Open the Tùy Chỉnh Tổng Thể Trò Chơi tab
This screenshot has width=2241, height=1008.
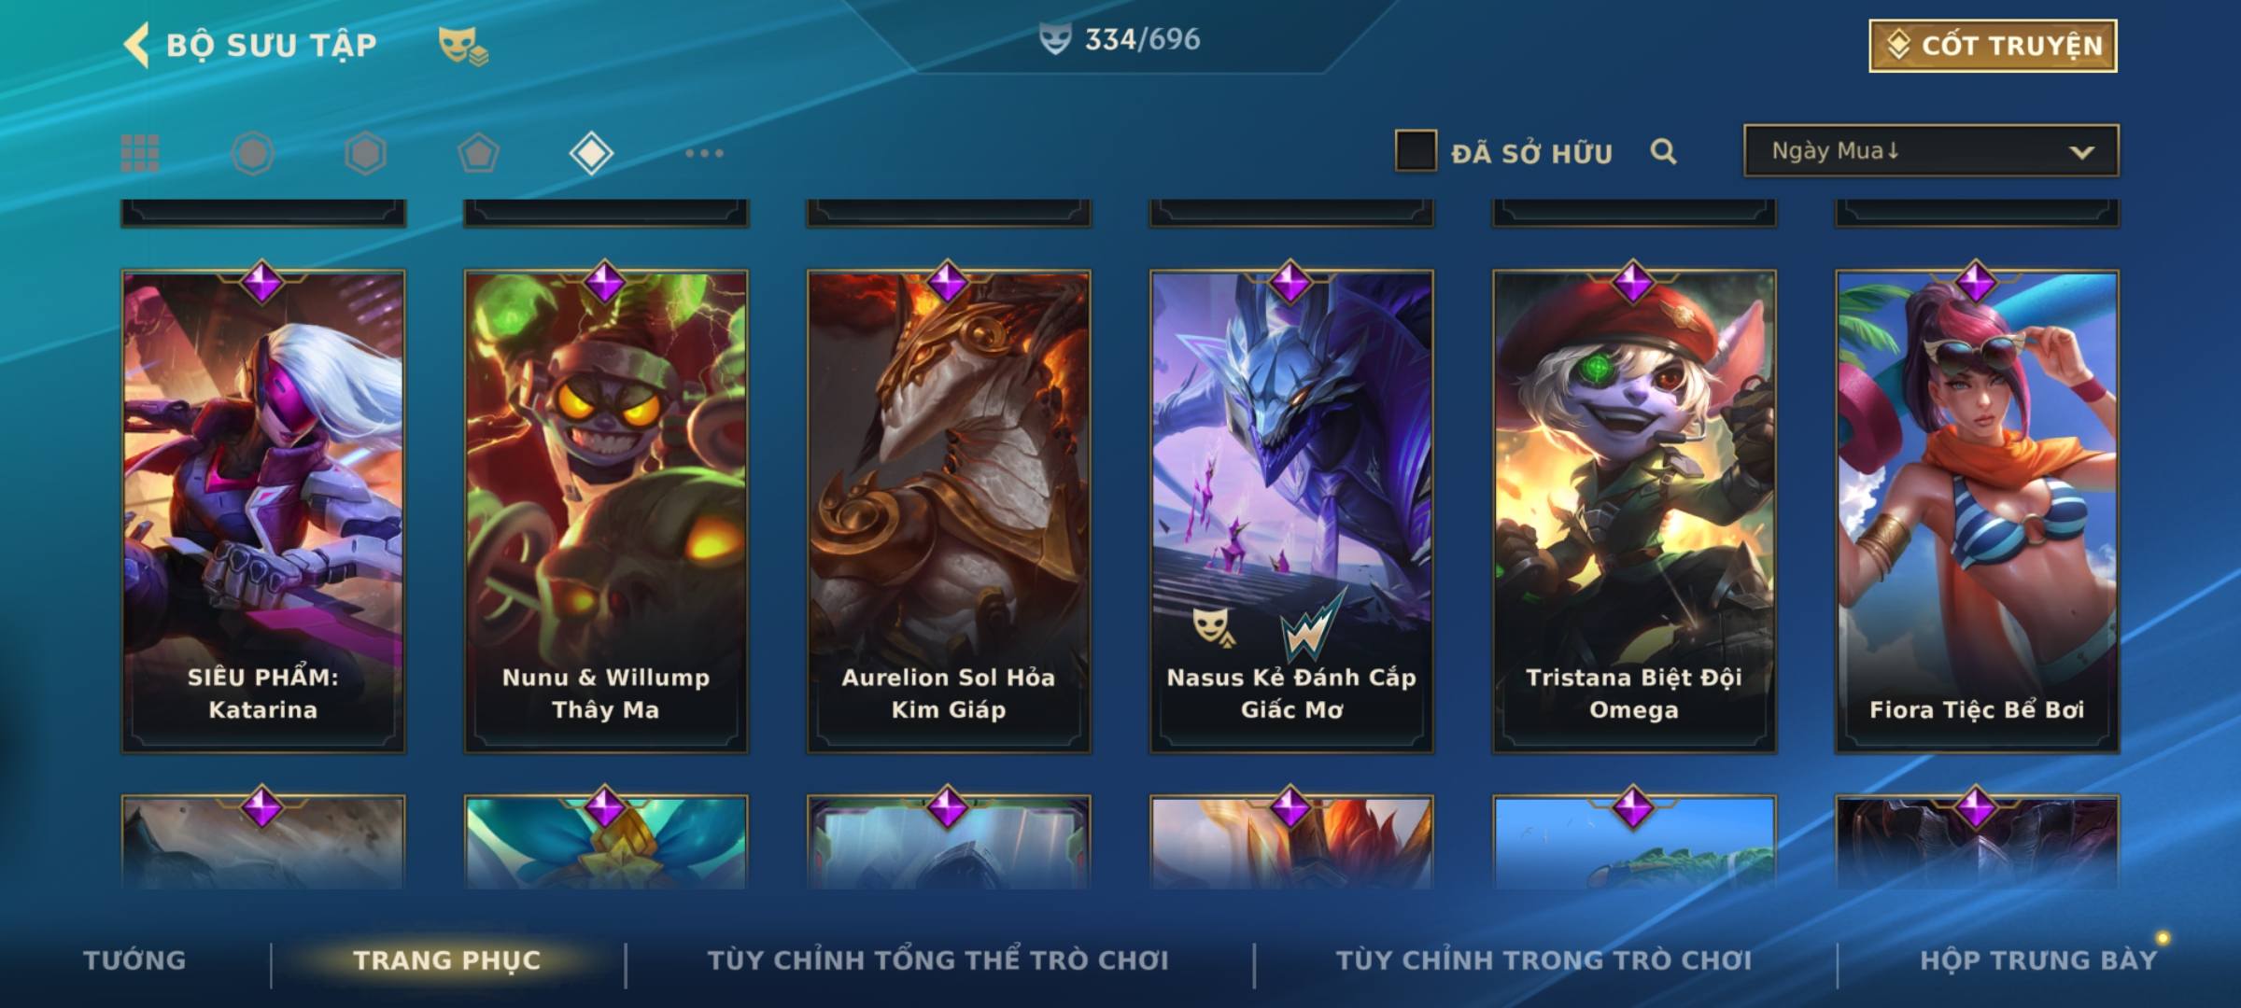(937, 960)
